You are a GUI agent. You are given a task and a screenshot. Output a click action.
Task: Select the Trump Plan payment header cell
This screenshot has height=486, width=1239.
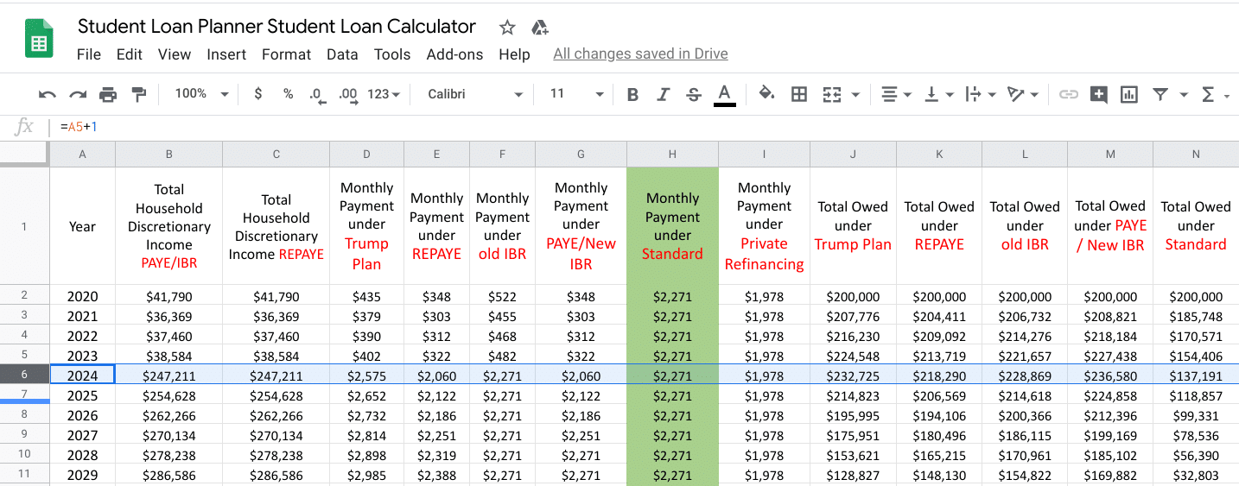point(366,226)
